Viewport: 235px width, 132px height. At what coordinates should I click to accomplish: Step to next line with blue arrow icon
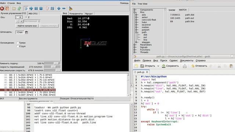coord(31,8)
